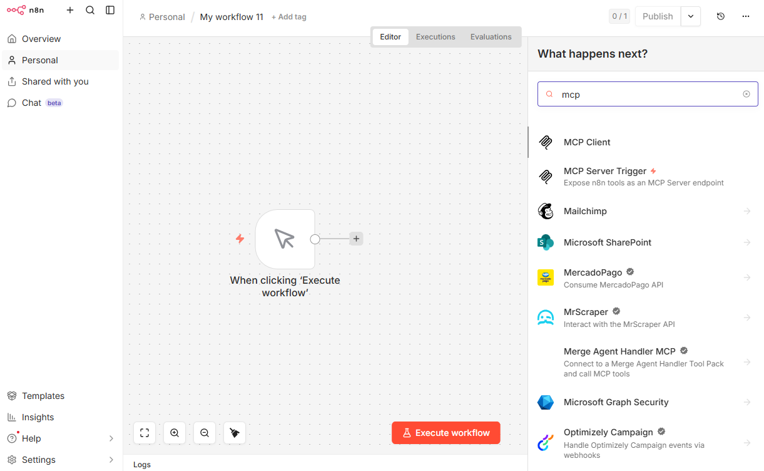This screenshot has height=471, width=764.
Task: Choose the MercadoPago node icon
Action: coord(546,277)
